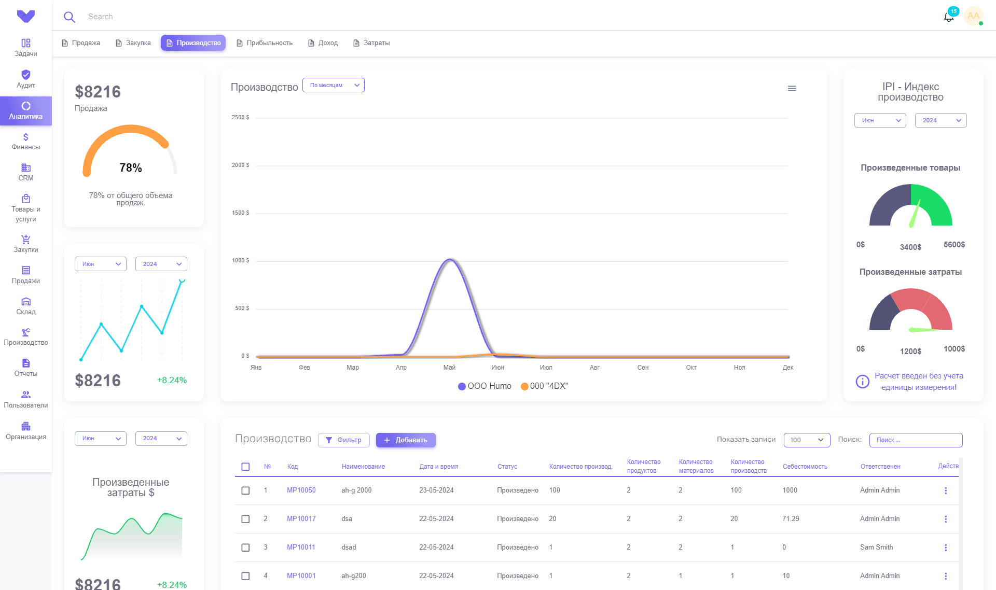Open actions menu for MP10001 row
Screen dimensions: 996x590
pos(946,576)
